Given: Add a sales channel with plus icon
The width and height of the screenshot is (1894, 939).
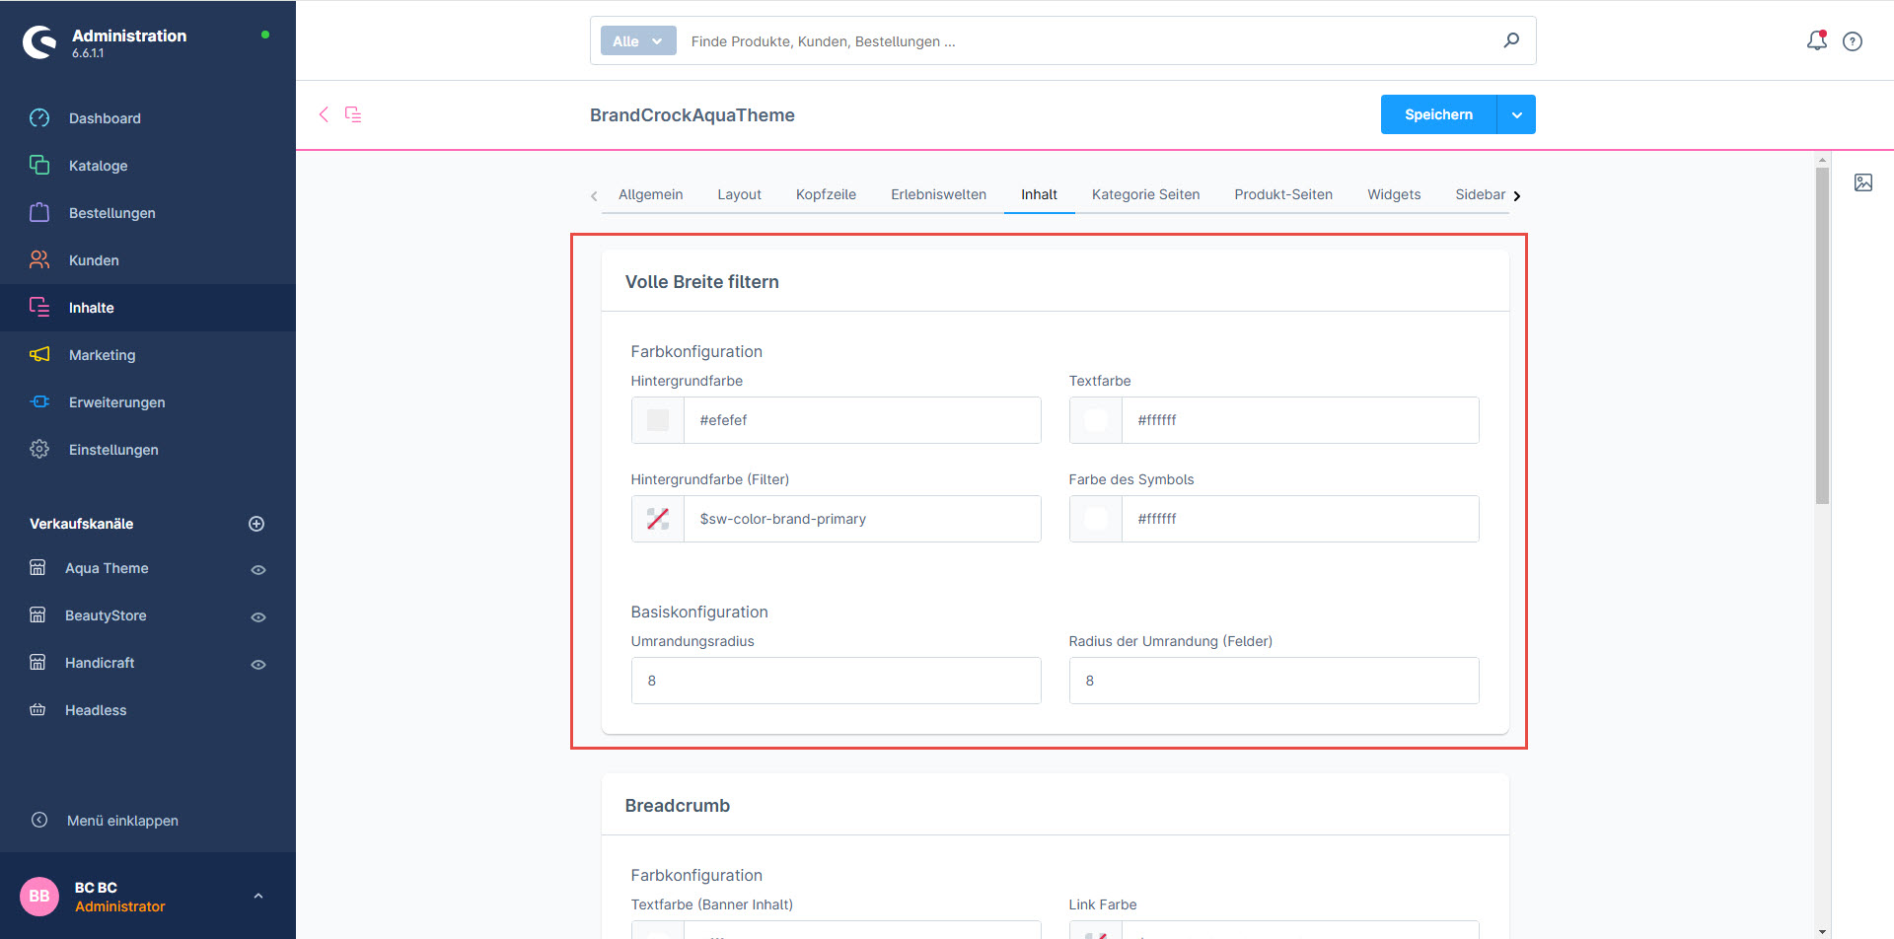Looking at the screenshot, I should click(x=256, y=524).
